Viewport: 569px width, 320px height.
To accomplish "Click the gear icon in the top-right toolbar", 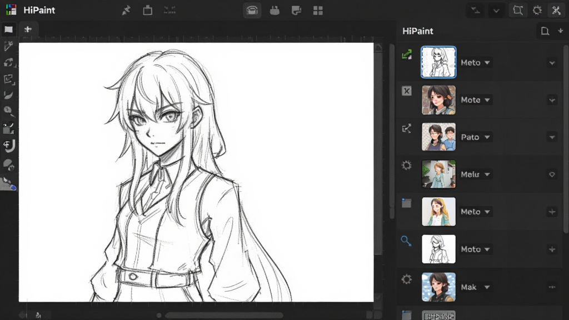I will click(537, 10).
